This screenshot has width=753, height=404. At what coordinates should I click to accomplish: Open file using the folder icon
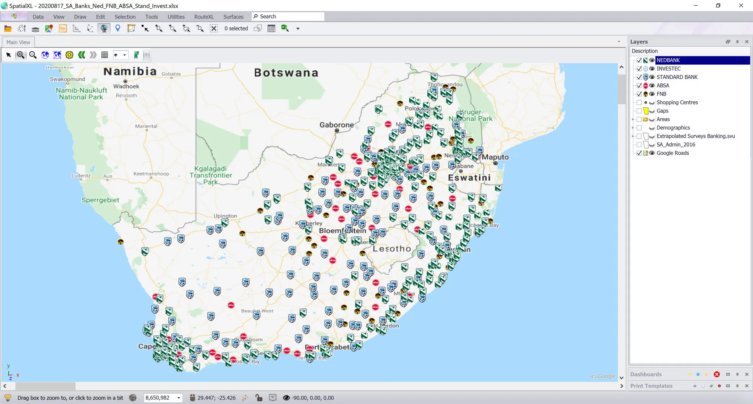click(8, 29)
